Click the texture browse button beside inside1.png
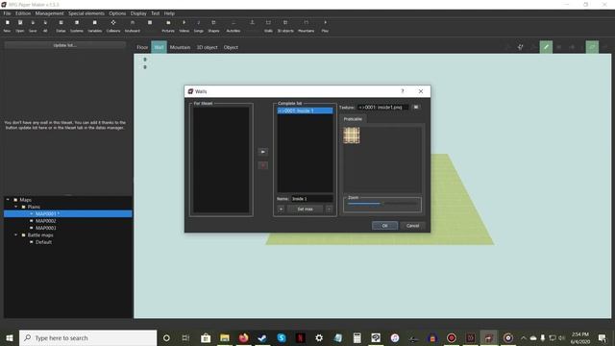The width and height of the screenshot is (615, 346). coord(416,107)
